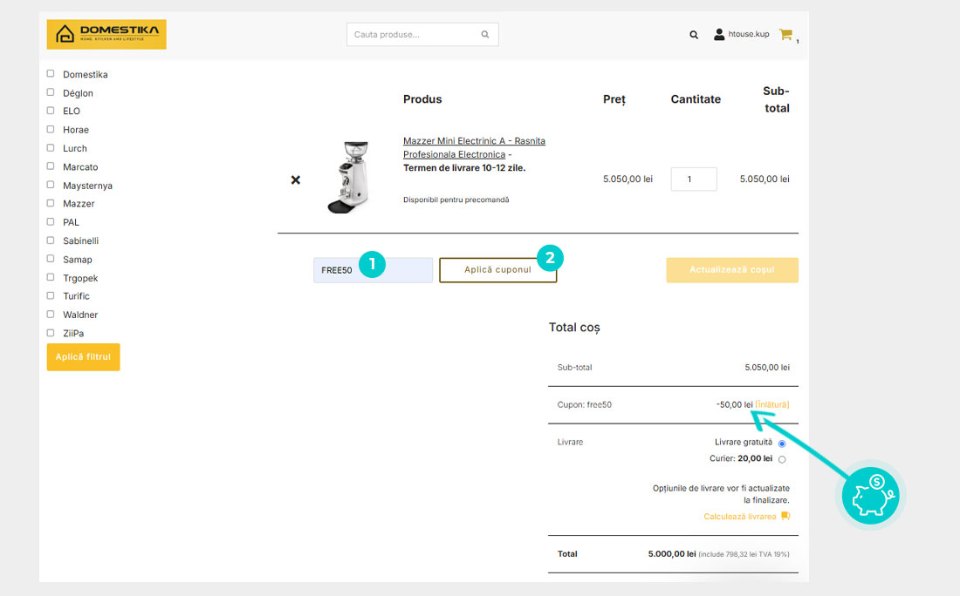This screenshot has width=960, height=596.
Task: Select the Livrare gratuită radio option
Action: coord(782,444)
